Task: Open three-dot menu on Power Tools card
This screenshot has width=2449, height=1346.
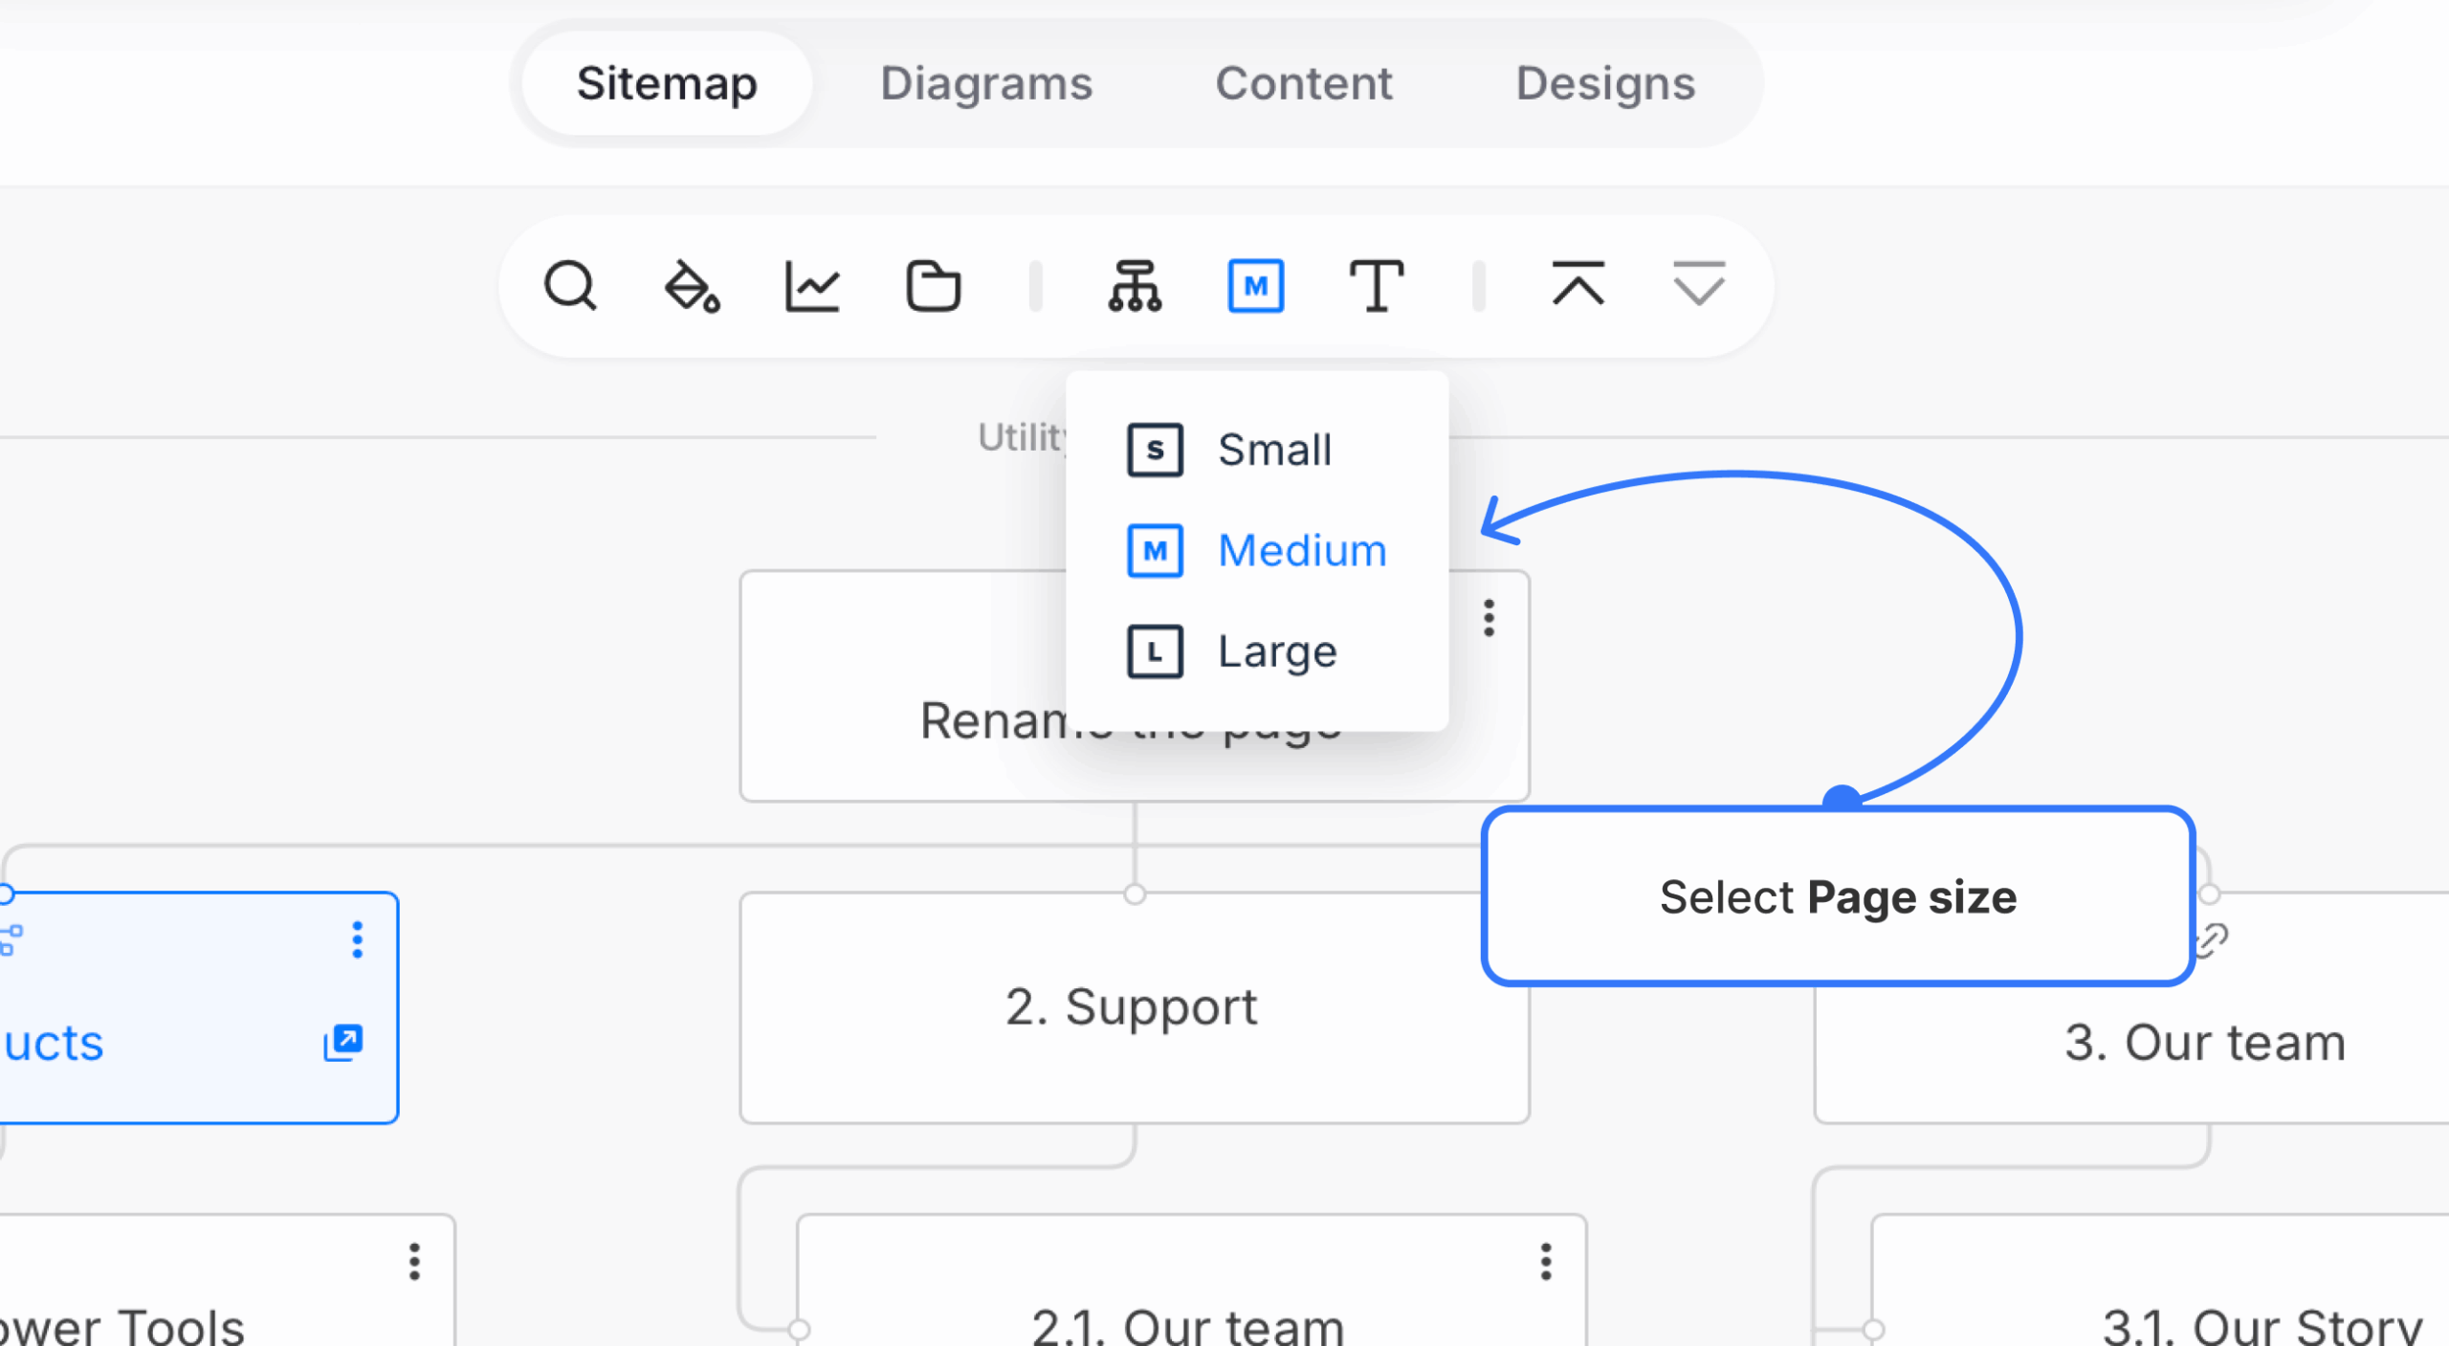Action: click(x=414, y=1262)
